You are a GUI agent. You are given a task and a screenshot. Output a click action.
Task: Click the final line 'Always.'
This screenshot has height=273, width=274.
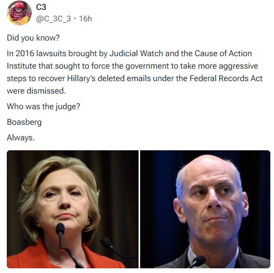[x=21, y=138]
